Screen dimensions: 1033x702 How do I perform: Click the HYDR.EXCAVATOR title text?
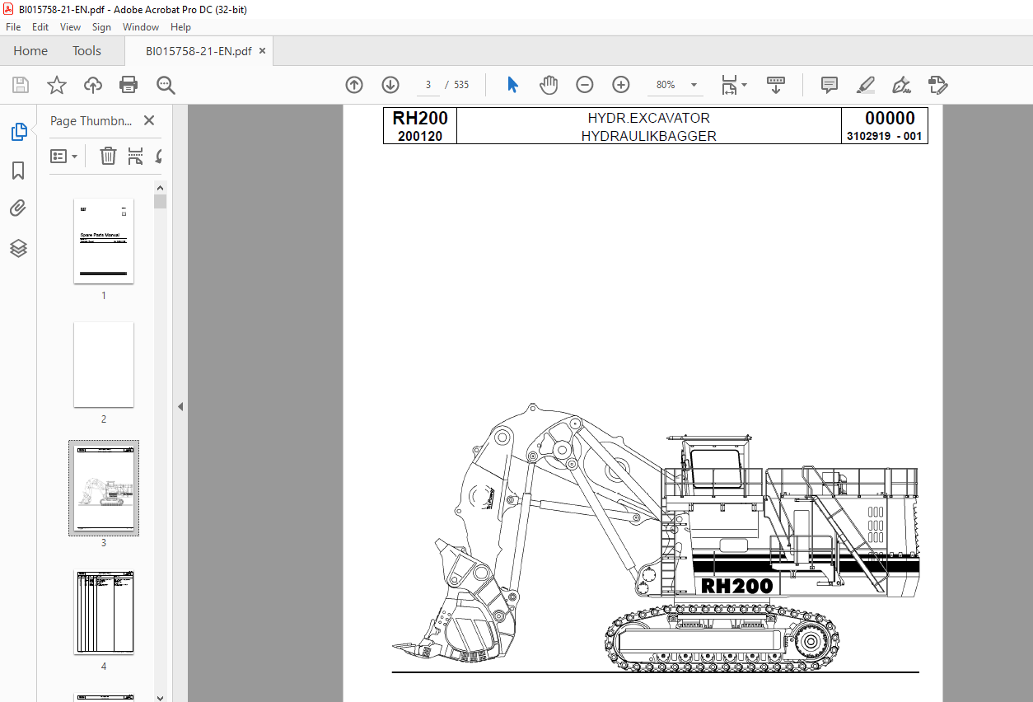pyautogui.click(x=649, y=118)
